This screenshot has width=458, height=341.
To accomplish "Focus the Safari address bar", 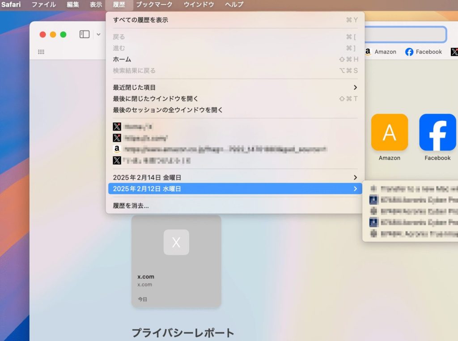I will tap(406, 34).
